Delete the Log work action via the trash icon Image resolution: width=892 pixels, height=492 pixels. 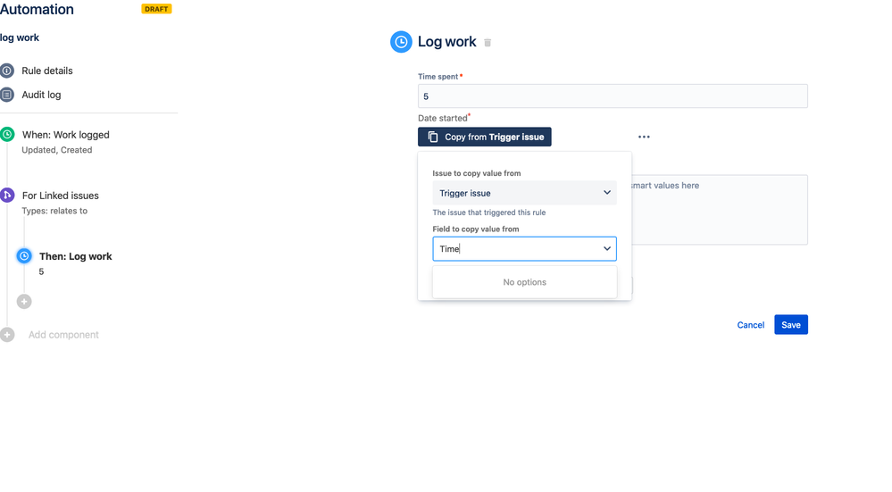[488, 43]
